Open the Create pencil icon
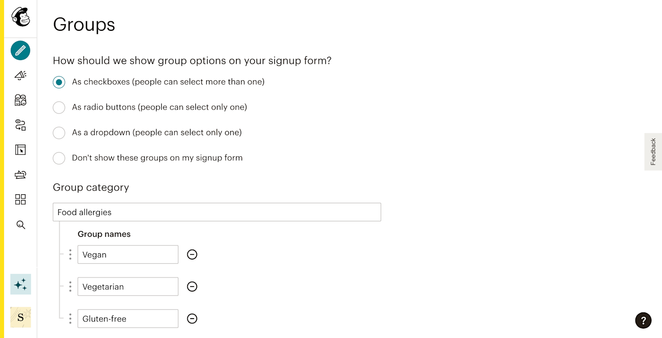662x338 pixels. click(x=20, y=51)
